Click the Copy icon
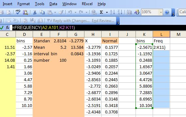 [42, 12]
